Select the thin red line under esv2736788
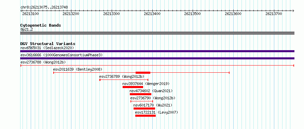 pos(157,66)
